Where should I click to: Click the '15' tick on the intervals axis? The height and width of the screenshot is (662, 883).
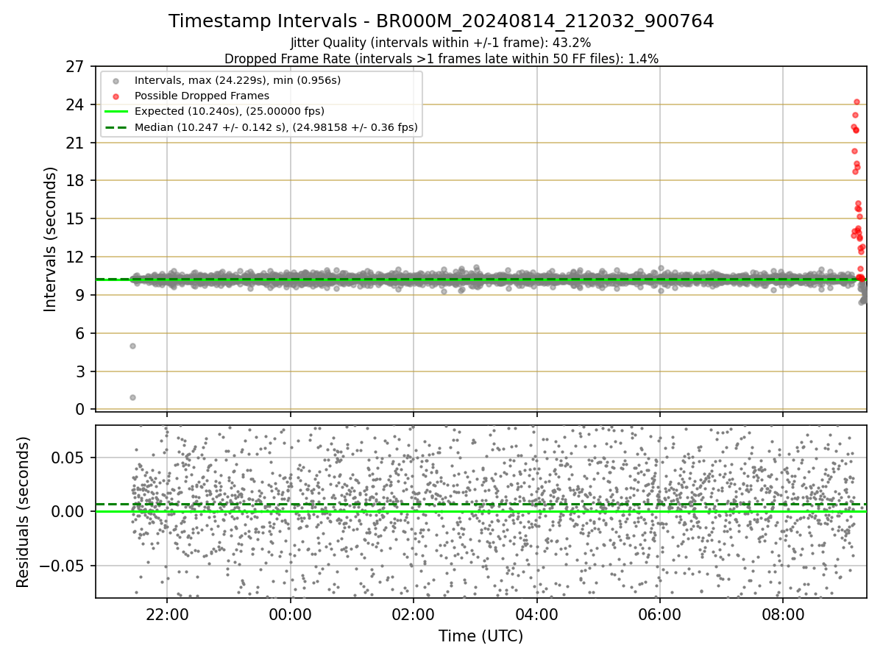(75, 219)
